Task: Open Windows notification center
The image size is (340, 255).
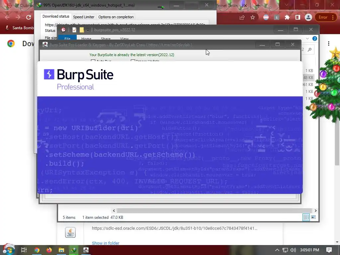Action: 329,250
